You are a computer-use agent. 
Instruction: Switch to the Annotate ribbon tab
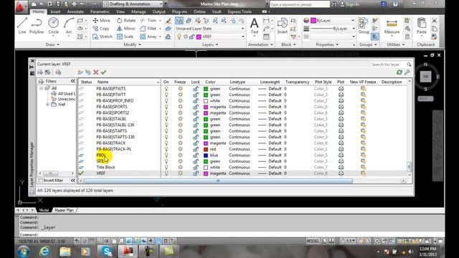(75, 11)
